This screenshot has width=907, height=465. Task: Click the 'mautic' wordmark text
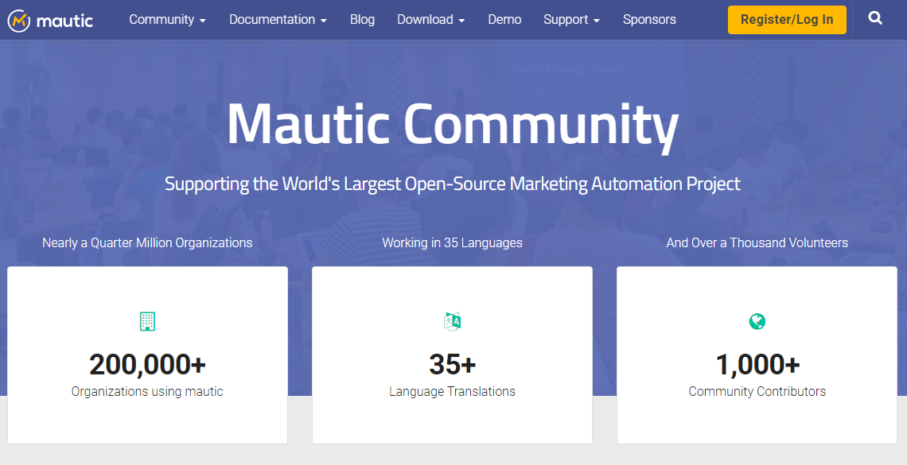pos(64,21)
